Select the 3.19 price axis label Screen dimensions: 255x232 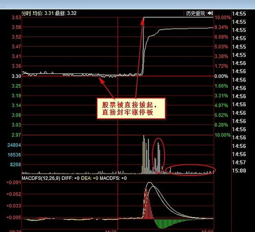click(16, 96)
